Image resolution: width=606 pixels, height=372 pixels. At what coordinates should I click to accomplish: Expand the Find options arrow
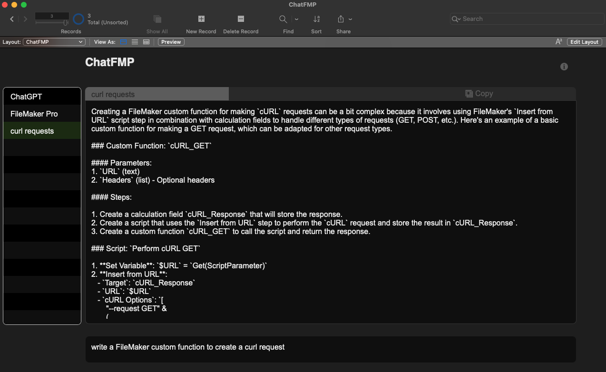(x=297, y=19)
